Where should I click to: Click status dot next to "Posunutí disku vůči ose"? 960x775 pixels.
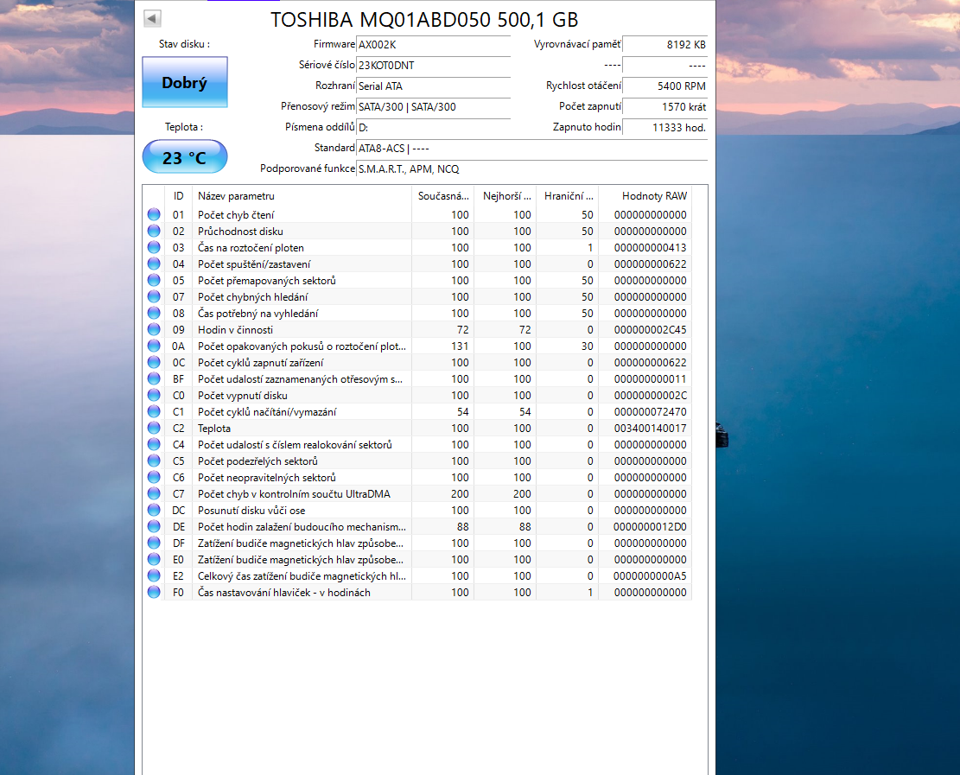tap(153, 510)
